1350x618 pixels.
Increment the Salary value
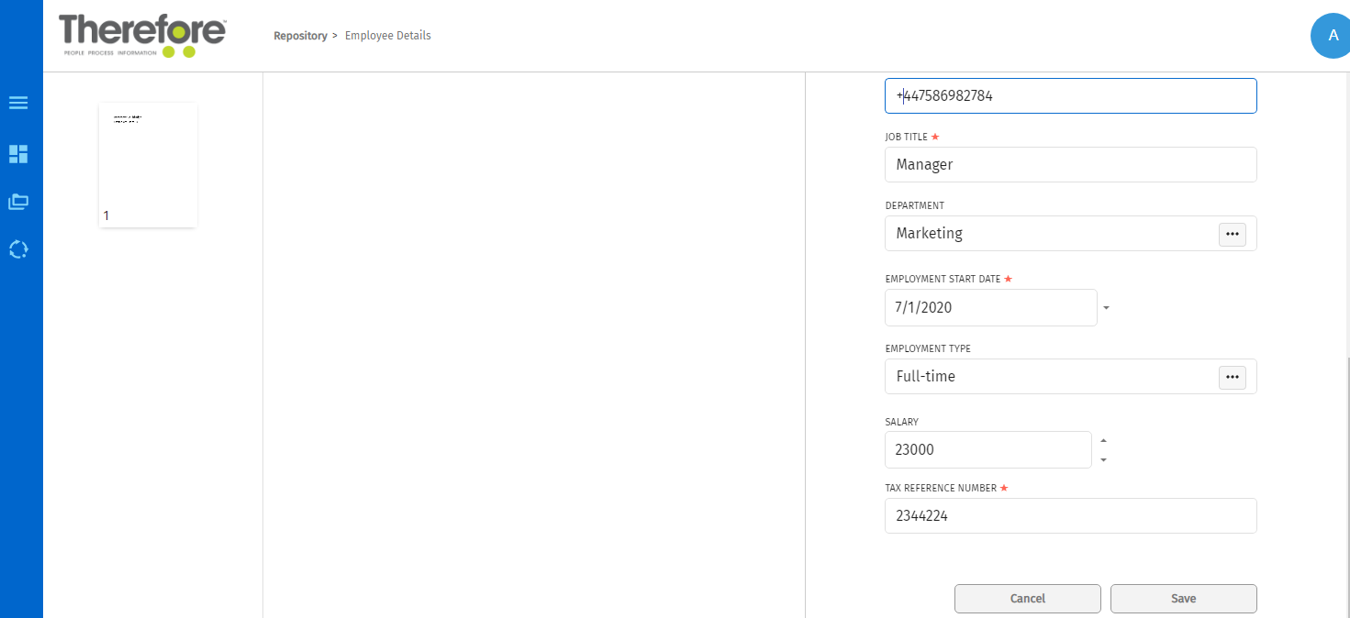(1103, 439)
